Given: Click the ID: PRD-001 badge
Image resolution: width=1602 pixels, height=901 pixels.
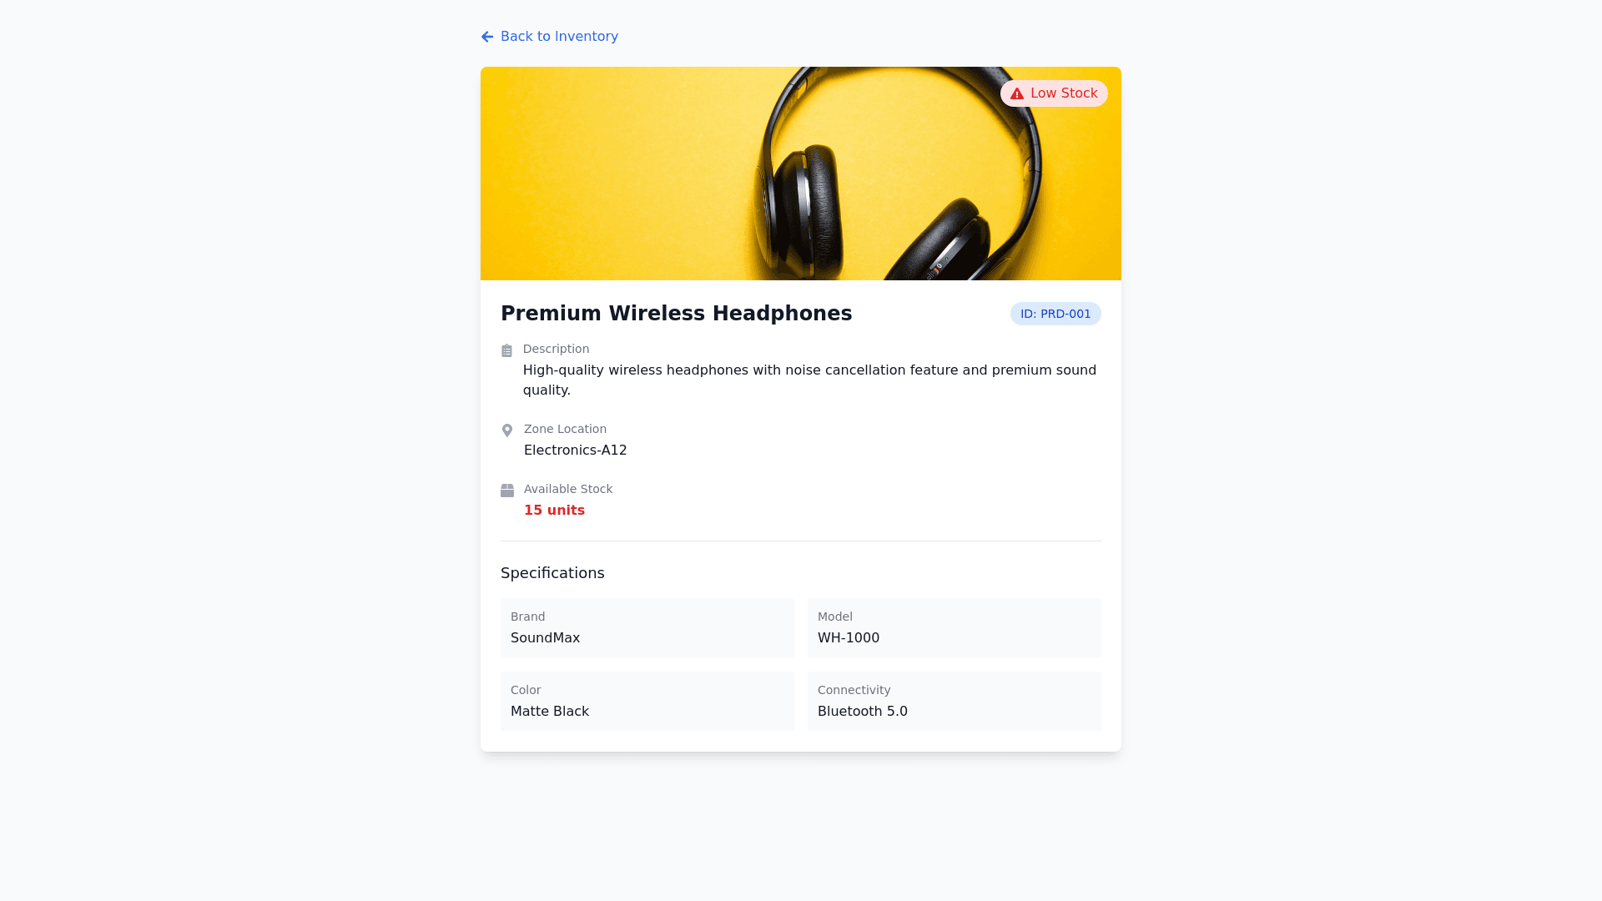Looking at the screenshot, I should 1055,314.
